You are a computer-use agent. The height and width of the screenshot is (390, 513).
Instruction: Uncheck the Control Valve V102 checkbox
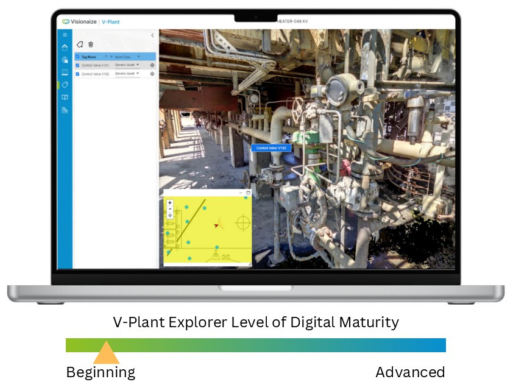[77, 74]
